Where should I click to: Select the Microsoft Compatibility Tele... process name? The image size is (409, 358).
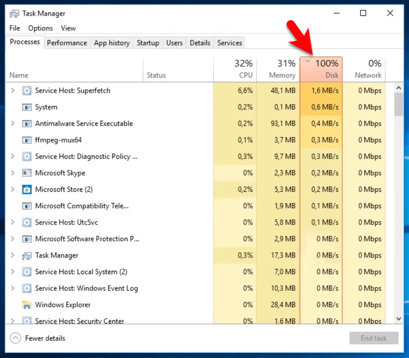point(82,206)
